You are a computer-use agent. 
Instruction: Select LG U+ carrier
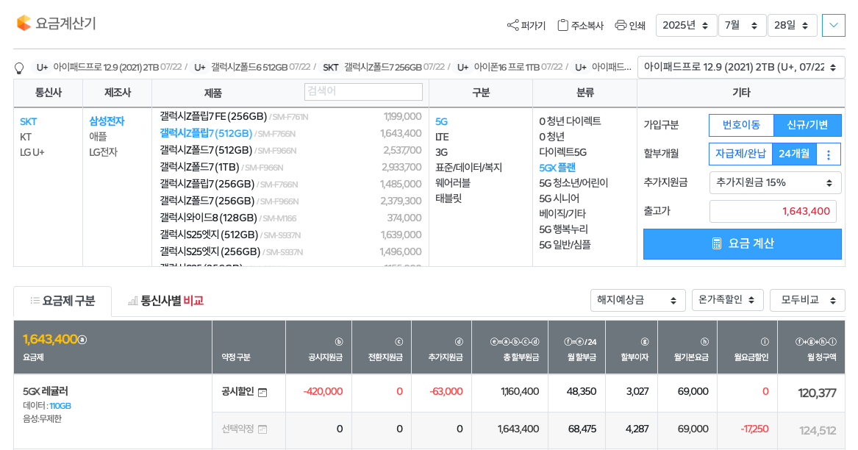(x=32, y=152)
